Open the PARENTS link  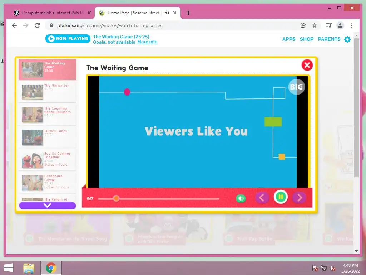click(329, 39)
